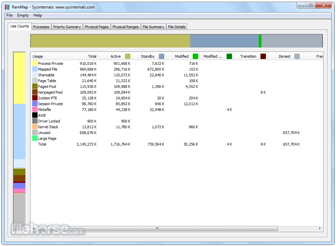The height and width of the screenshot is (246, 336).
Task: Sort by the Zeroed column header
Action: 285,56
